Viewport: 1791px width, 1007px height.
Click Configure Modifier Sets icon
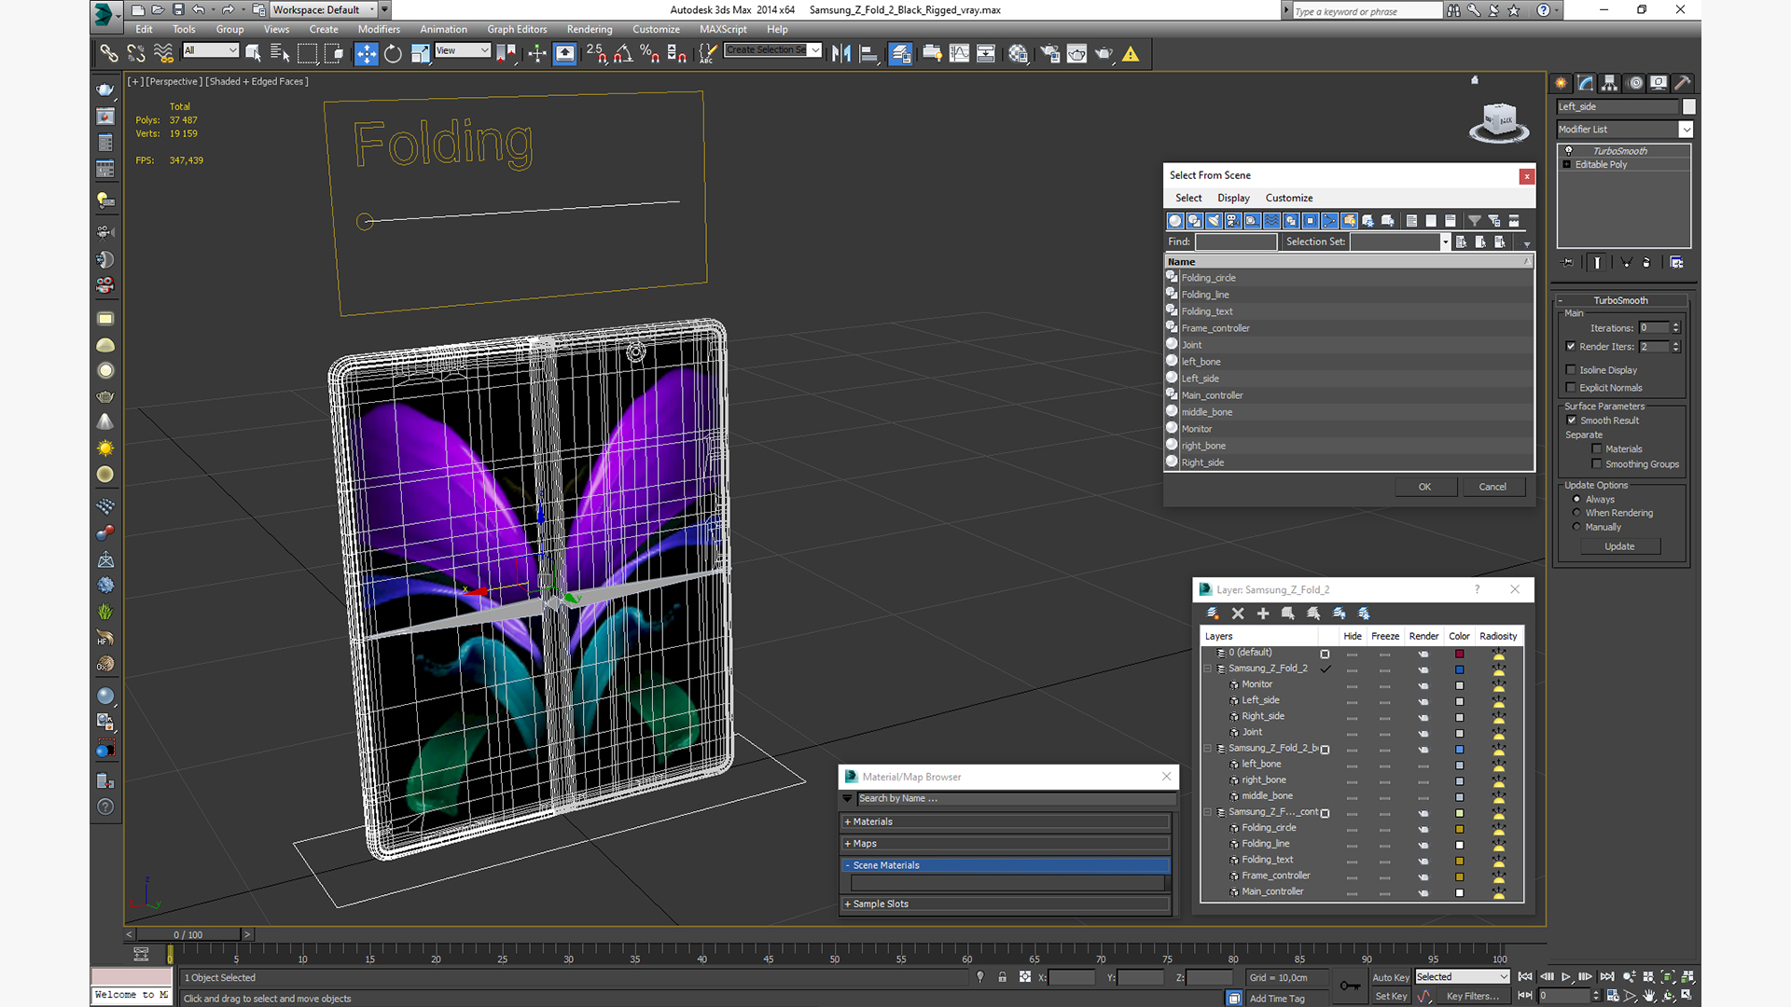(x=1676, y=263)
